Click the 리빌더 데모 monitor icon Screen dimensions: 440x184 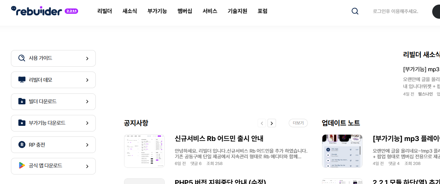pos(22,80)
